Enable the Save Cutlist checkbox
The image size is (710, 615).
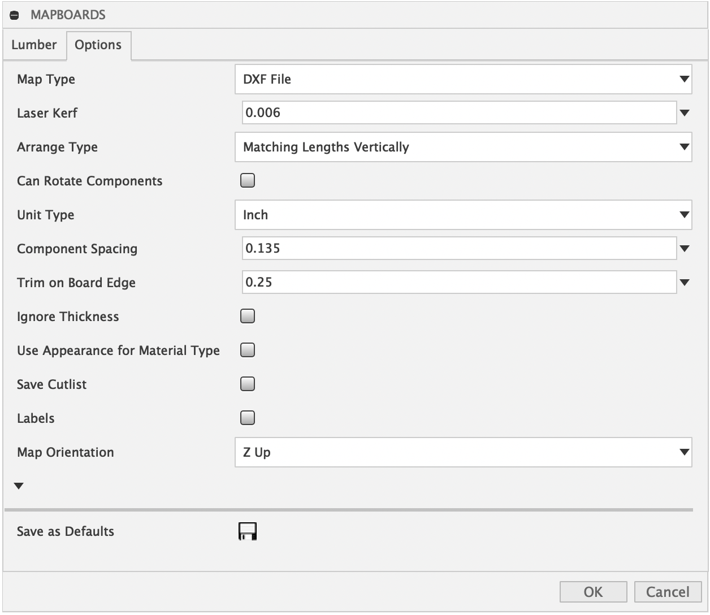pos(248,384)
